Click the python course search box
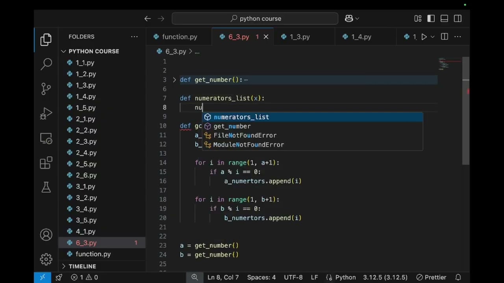The image size is (504, 283). coord(255,18)
